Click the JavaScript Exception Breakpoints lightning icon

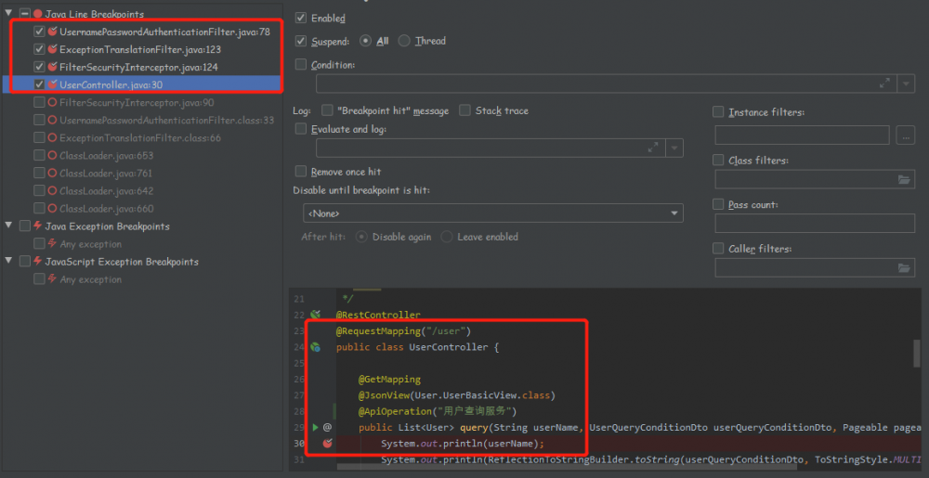(38, 262)
